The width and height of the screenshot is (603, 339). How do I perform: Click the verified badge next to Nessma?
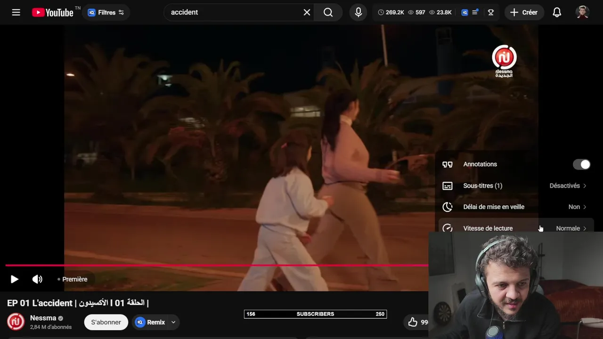click(60, 318)
